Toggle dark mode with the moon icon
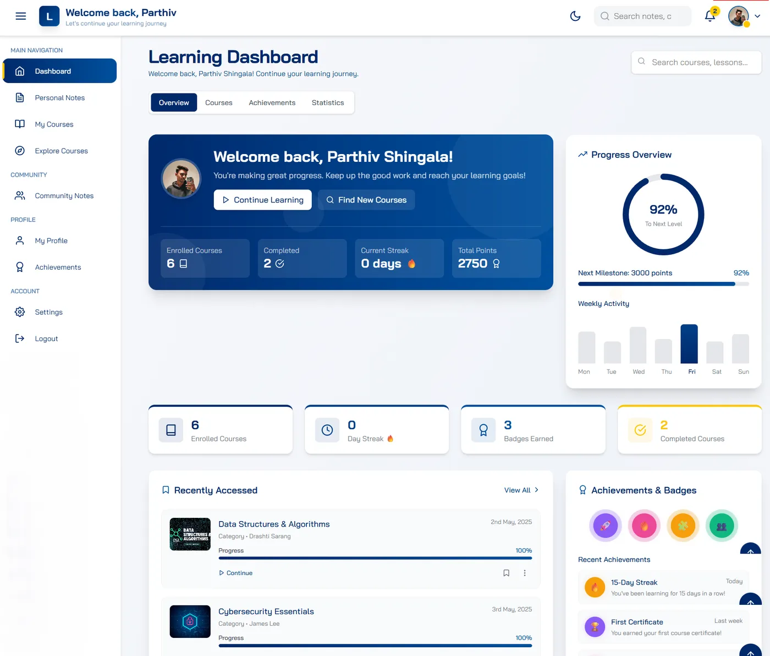 pyautogui.click(x=575, y=16)
